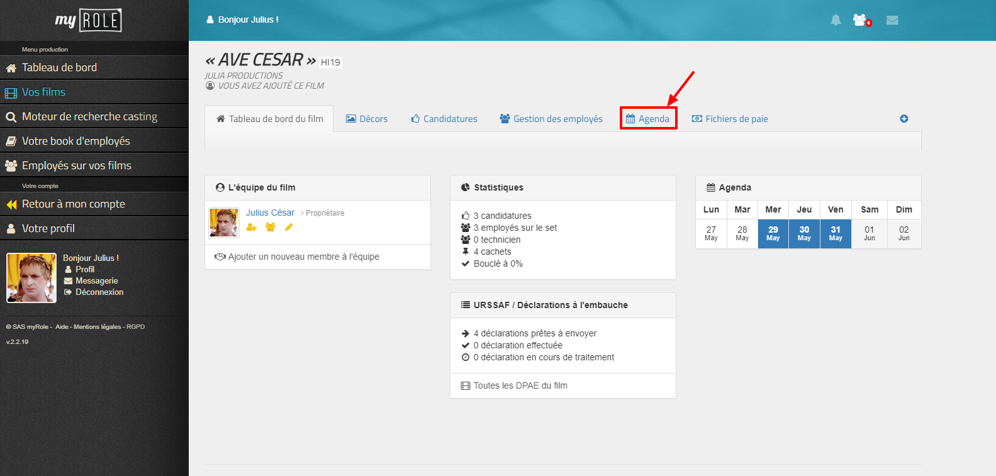This screenshot has width=996, height=476.
Task: Click the JULIA PRODUCTIONS text
Action: 243,75
